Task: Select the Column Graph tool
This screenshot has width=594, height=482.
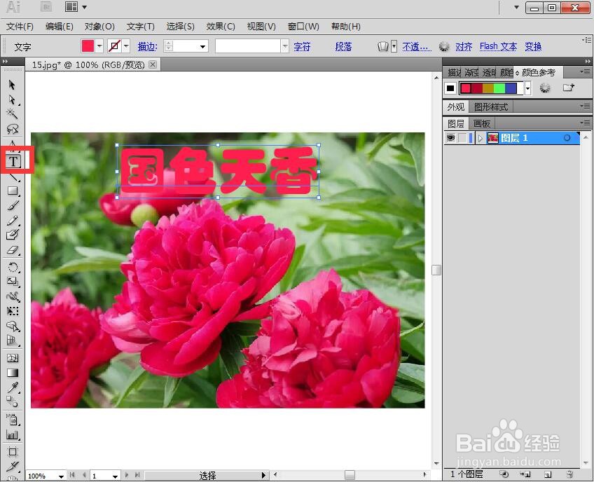Action: [x=13, y=435]
